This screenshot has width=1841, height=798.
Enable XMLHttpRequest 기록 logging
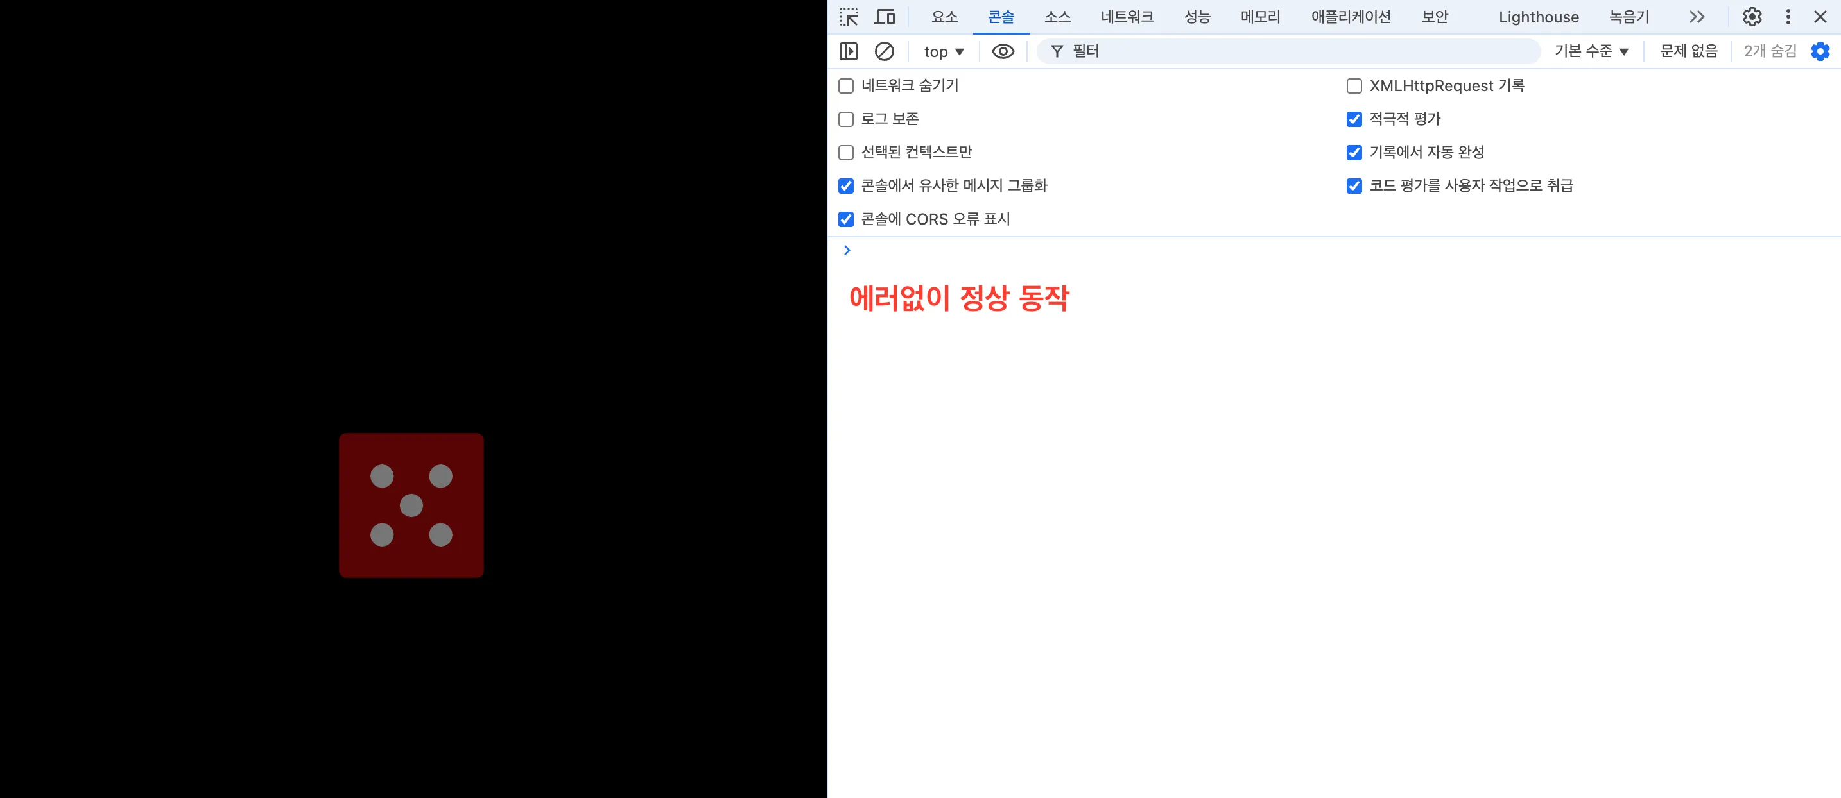pos(1354,86)
